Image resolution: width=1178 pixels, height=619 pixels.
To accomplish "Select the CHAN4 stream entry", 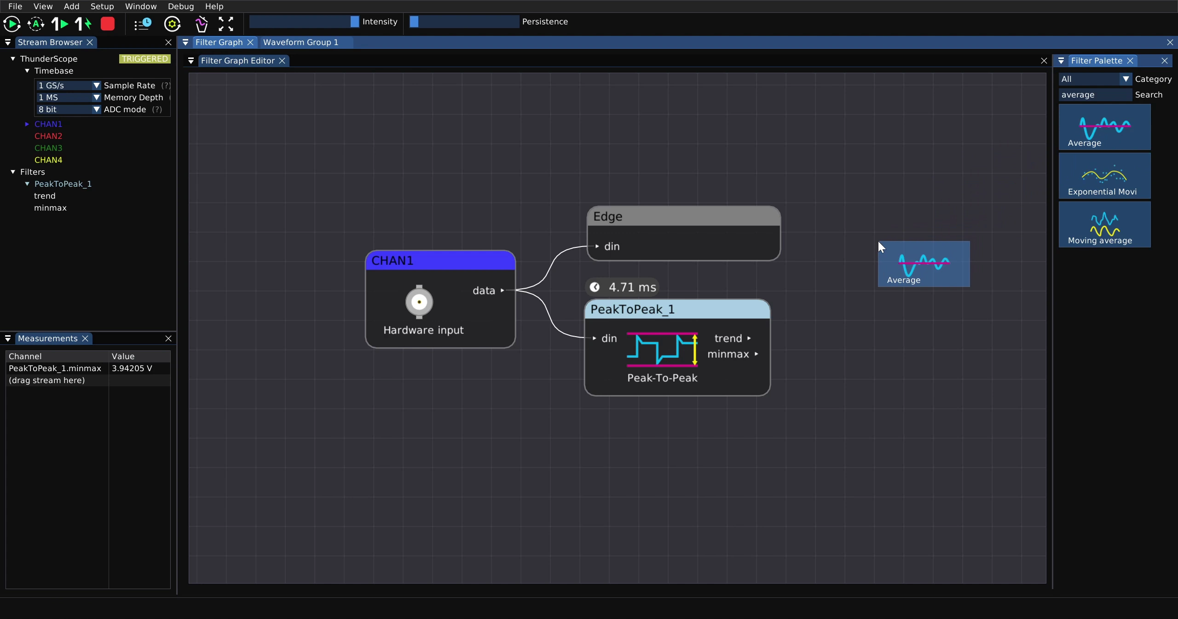I will (48, 160).
